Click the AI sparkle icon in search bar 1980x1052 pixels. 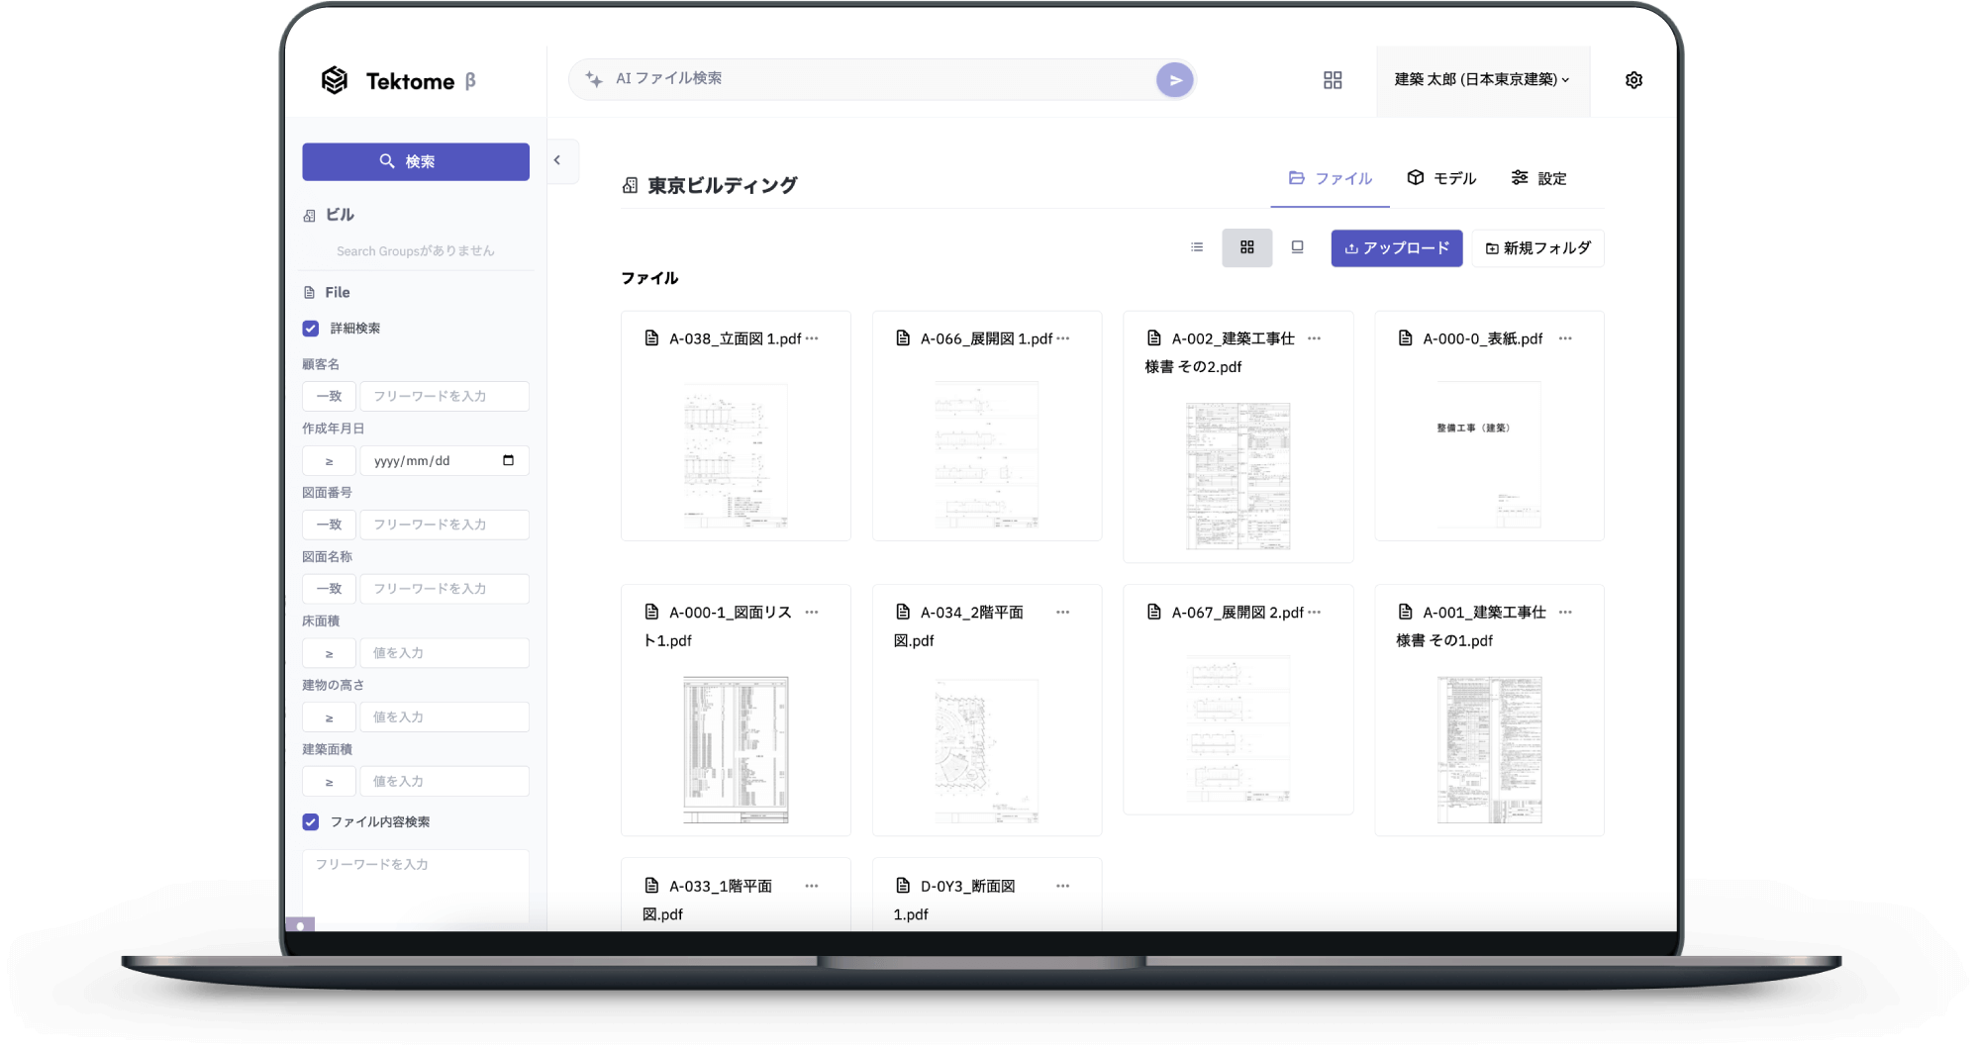[x=594, y=79]
